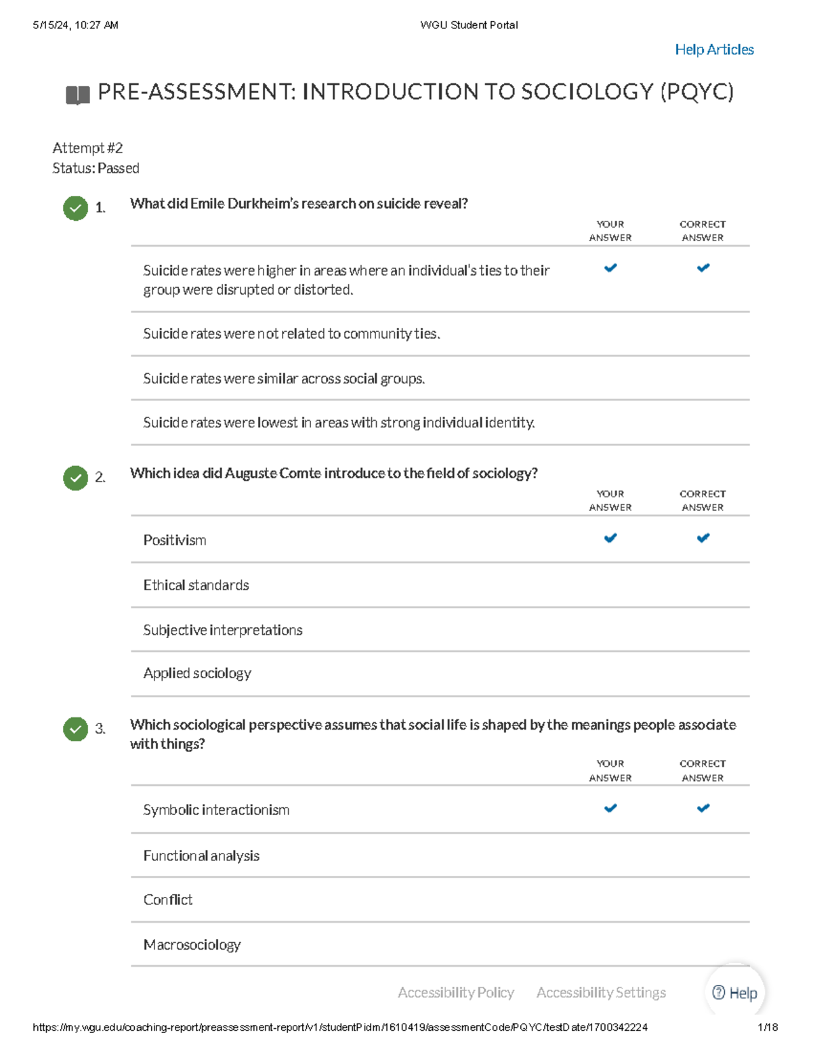Click the Subjective interpretations answer row
Image resolution: width=813 pixels, height=1052 pixels.
click(x=223, y=630)
